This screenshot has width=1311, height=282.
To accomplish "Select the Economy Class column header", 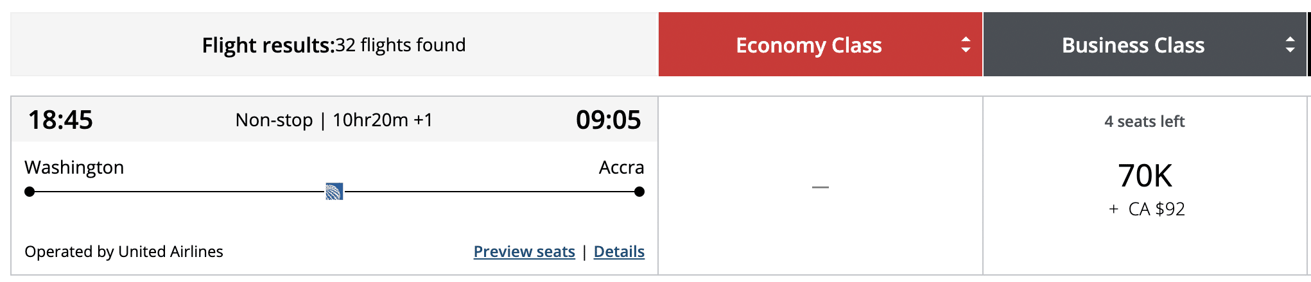I will coord(808,45).
